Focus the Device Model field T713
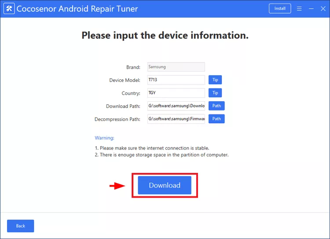The height and width of the screenshot is (239, 330). pos(176,80)
